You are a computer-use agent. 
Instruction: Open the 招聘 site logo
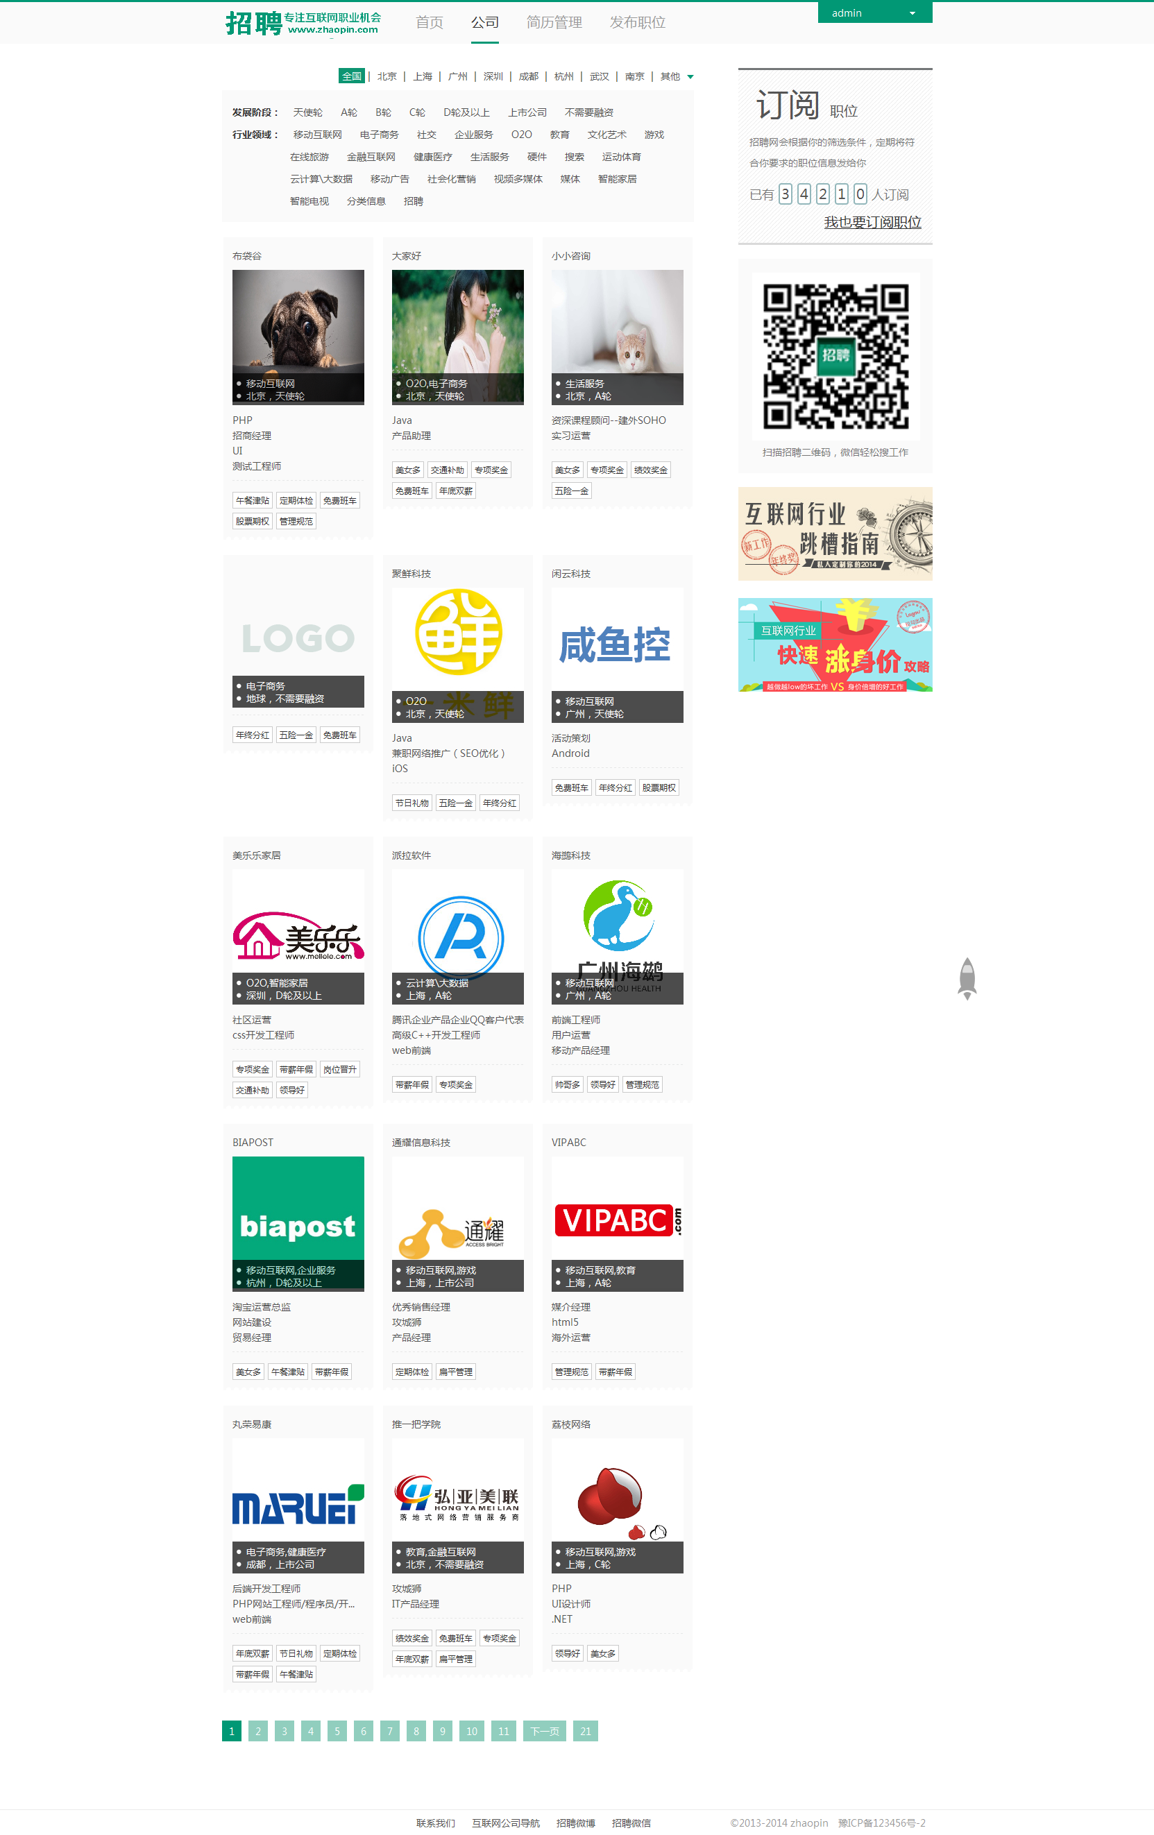[303, 23]
